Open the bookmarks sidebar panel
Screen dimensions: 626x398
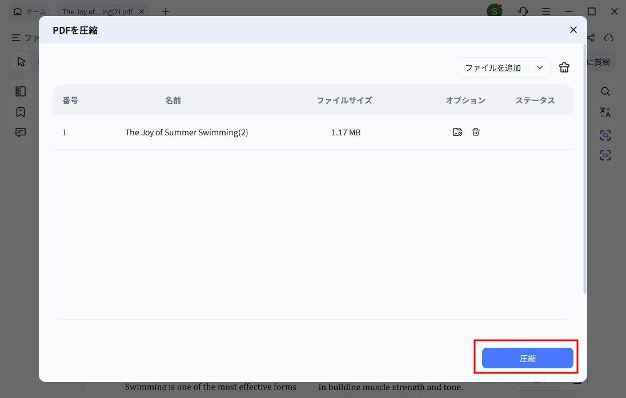tap(21, 112)
